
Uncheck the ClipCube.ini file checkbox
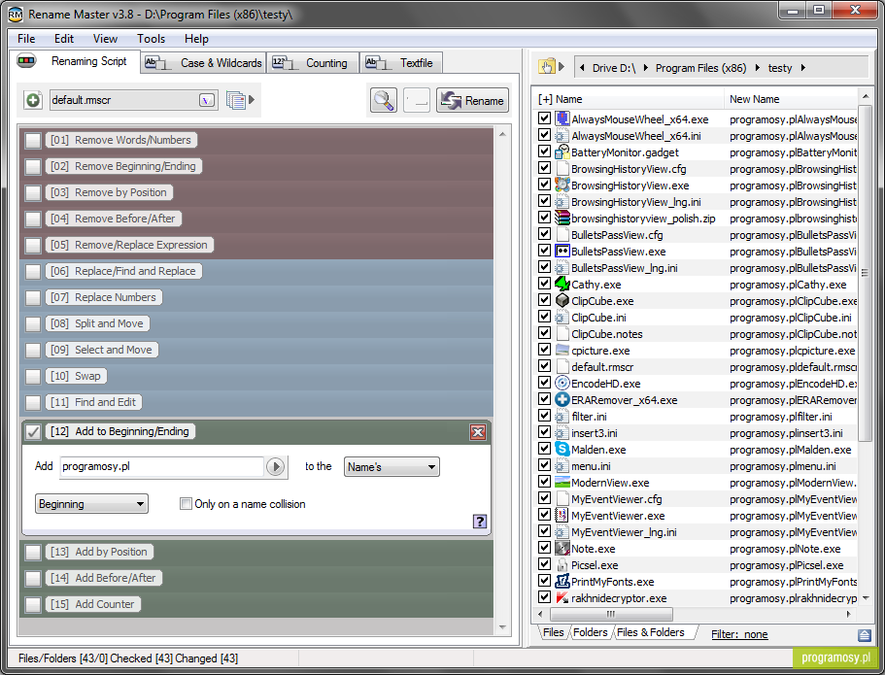(544, 317)
